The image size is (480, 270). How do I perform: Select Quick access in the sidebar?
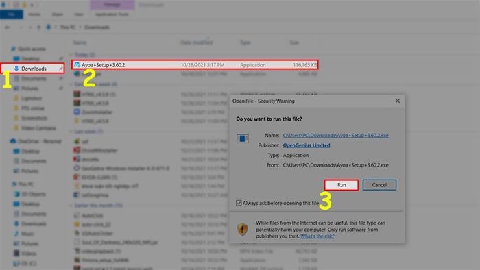(x=32, y=49)
